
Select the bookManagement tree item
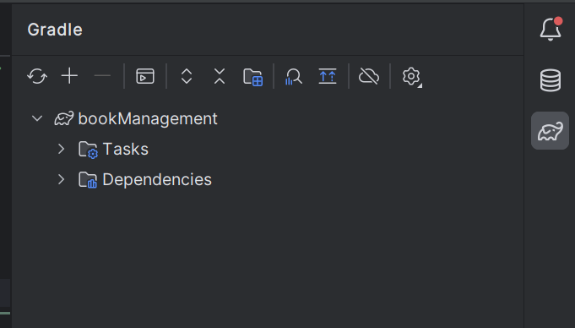148,118
